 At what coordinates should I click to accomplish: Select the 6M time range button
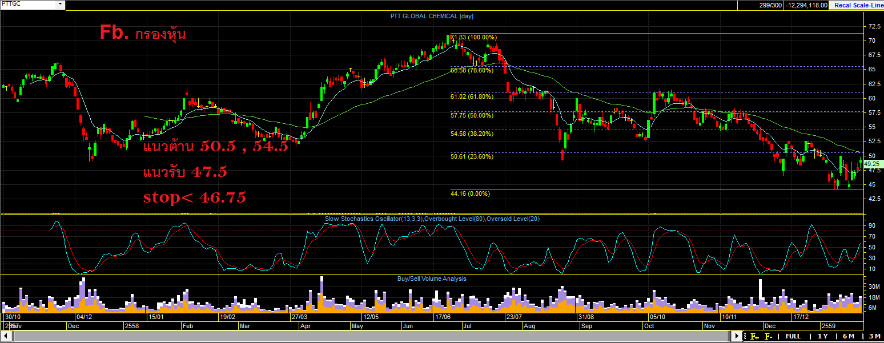[x=847, y=336]
